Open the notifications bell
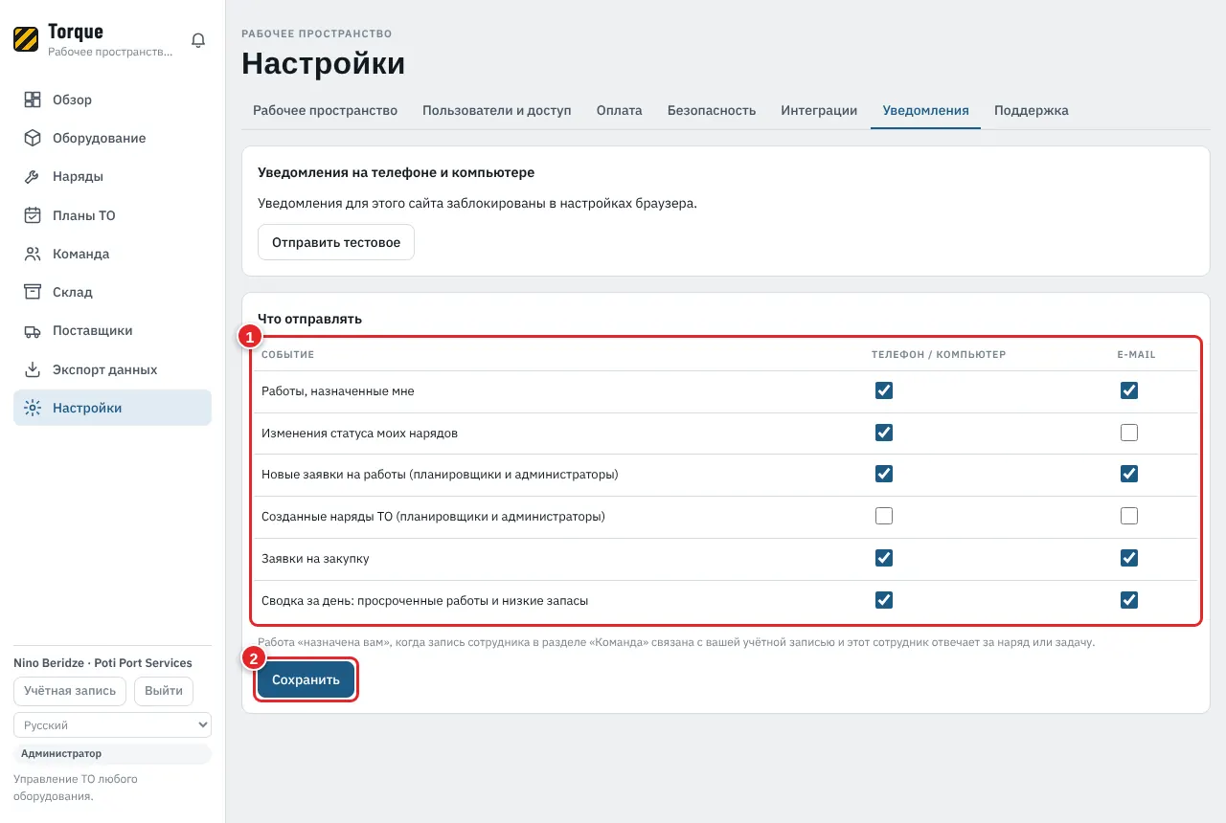 tap(198, 40)
